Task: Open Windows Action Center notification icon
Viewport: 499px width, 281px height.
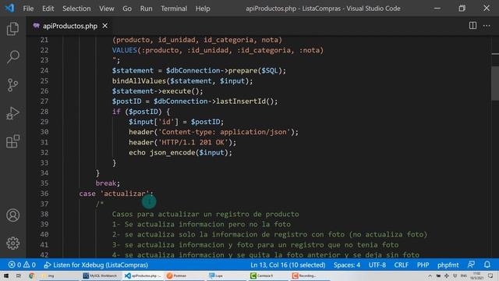Action: point(490,276)
